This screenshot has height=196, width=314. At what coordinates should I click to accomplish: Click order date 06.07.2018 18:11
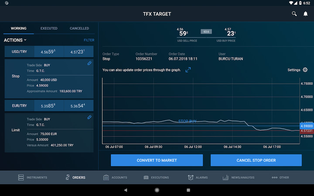[x=183, y=59]
